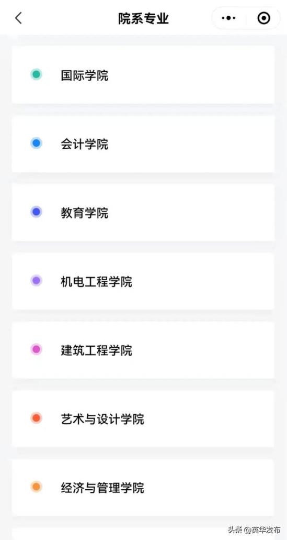Click the red dot beside 艺术与设计学院
This screenshot has height=540, width=287.
click(x=36, y=418)
